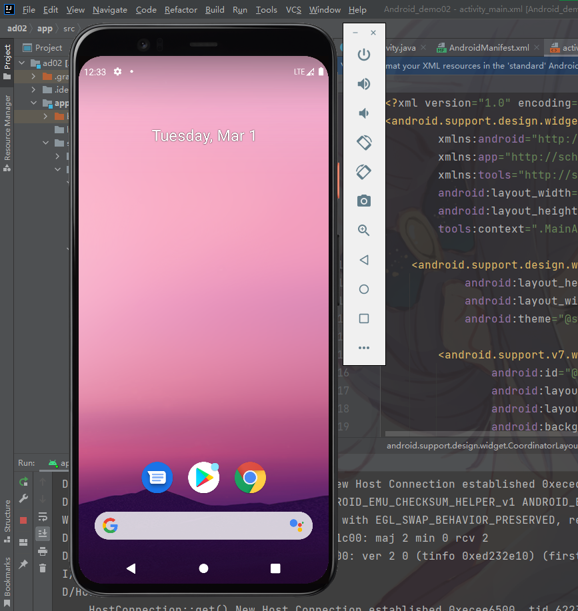578x611 pixels.
Task: Rotate the emulator left
Action: click(363, 143)
